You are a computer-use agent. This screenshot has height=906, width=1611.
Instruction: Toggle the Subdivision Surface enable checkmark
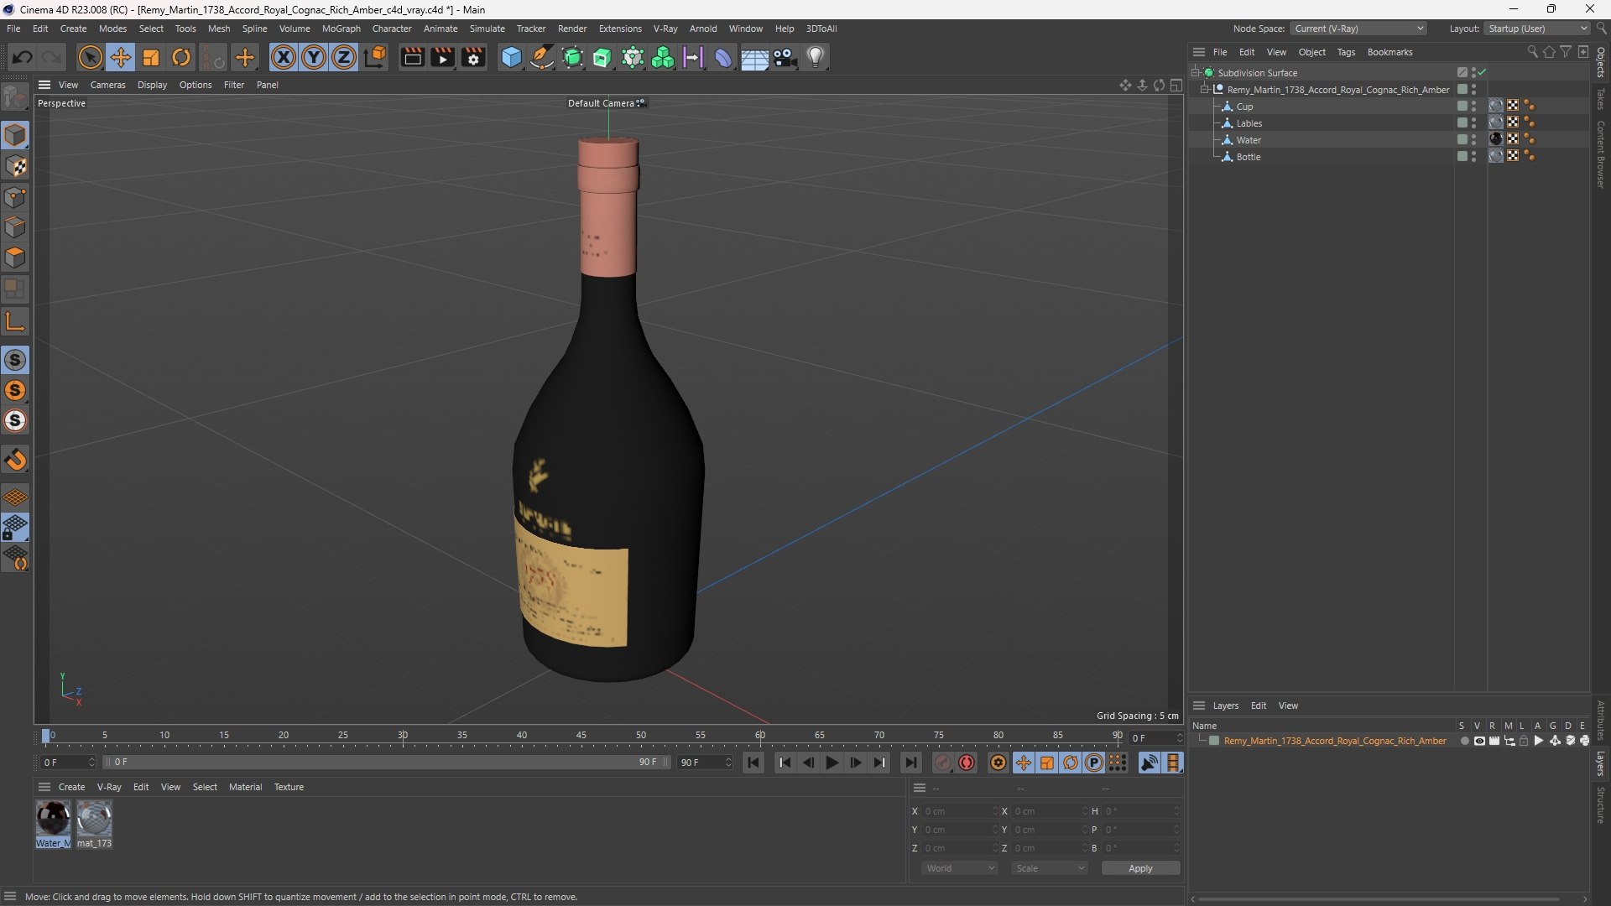(1482, 73)
